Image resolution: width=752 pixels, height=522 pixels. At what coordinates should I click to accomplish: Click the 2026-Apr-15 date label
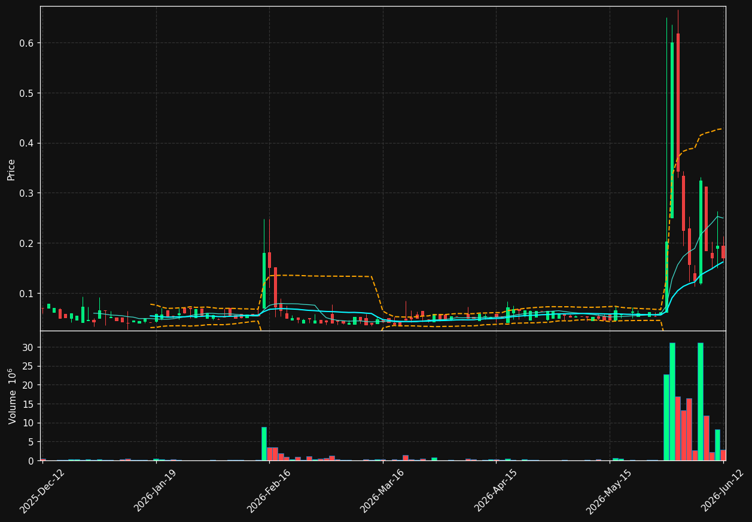[x=497, y=491]
